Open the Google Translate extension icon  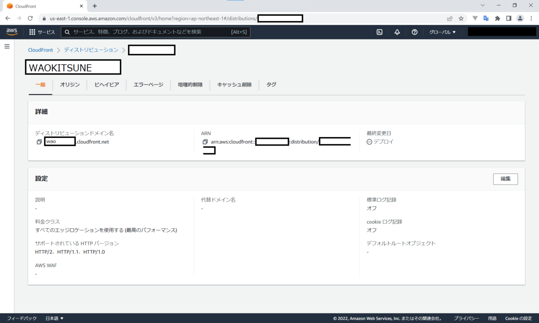pos(486,18)
